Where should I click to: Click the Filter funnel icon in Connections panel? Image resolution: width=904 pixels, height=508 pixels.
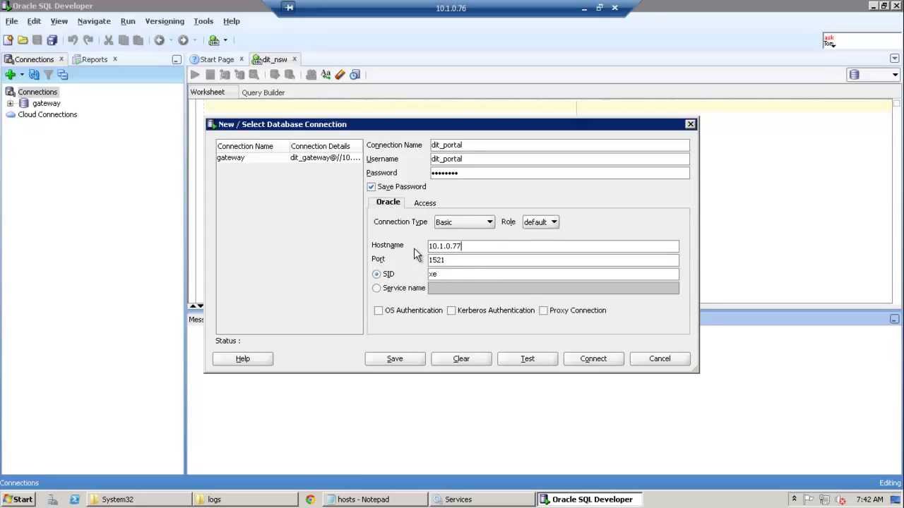point(48,75)
